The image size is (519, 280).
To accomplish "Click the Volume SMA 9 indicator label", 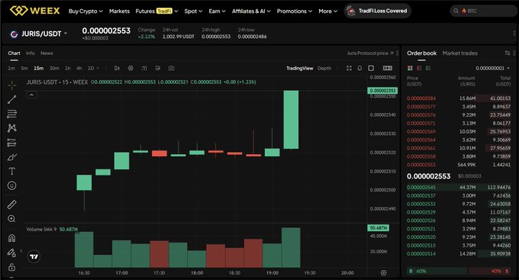I will point(41,229).
